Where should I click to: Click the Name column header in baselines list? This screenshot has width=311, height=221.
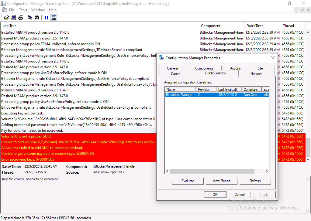180,90
